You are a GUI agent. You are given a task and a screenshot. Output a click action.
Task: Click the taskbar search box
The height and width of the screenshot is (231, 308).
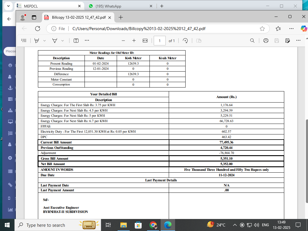coord(58,225)
